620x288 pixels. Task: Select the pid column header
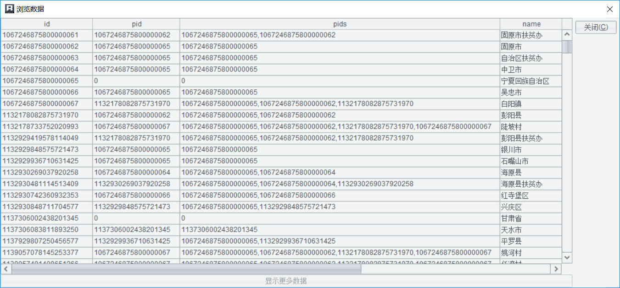pos(136,24)
